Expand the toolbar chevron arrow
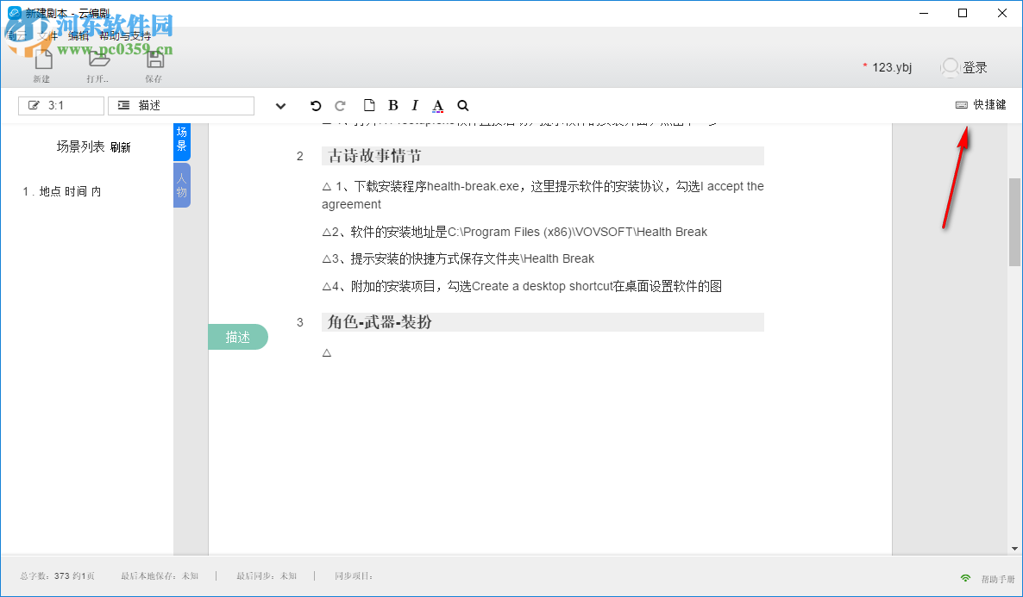 pyautogui.click(x=280, y=105)
